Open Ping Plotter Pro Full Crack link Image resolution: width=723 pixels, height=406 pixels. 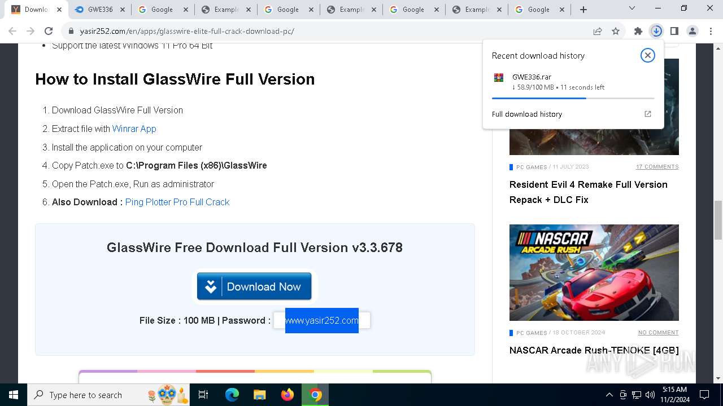tap(177, 202)
